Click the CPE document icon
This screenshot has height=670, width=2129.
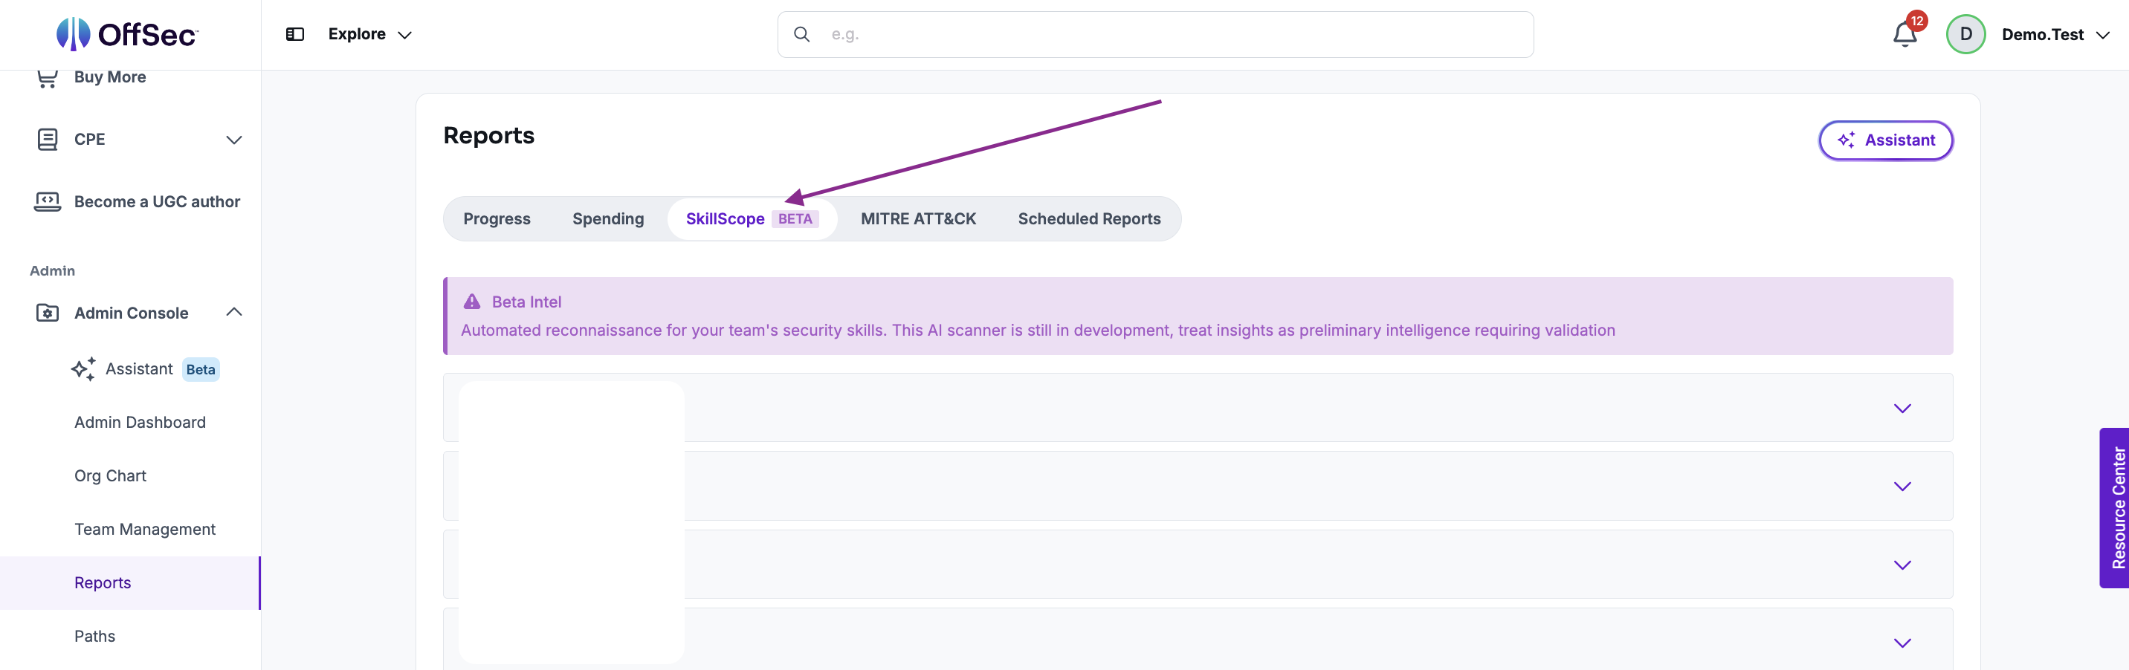click(x=47, y=139)
